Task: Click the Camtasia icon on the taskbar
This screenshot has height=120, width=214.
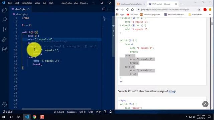Action: 42,117
